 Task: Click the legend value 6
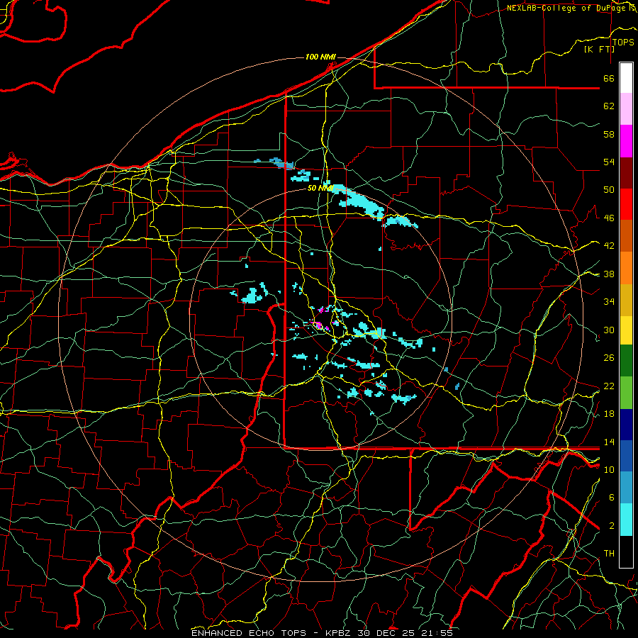click(x=611, y=498)
